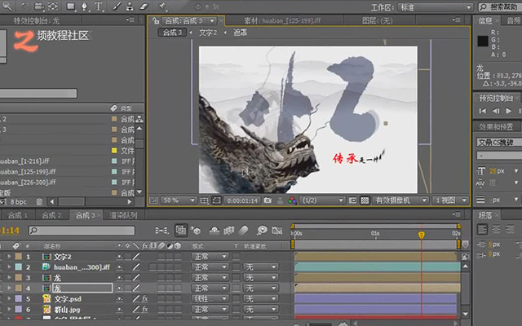Select the Puppet Pin tool
The height and width of the screenshot is (326, 522).
(162, 7)
